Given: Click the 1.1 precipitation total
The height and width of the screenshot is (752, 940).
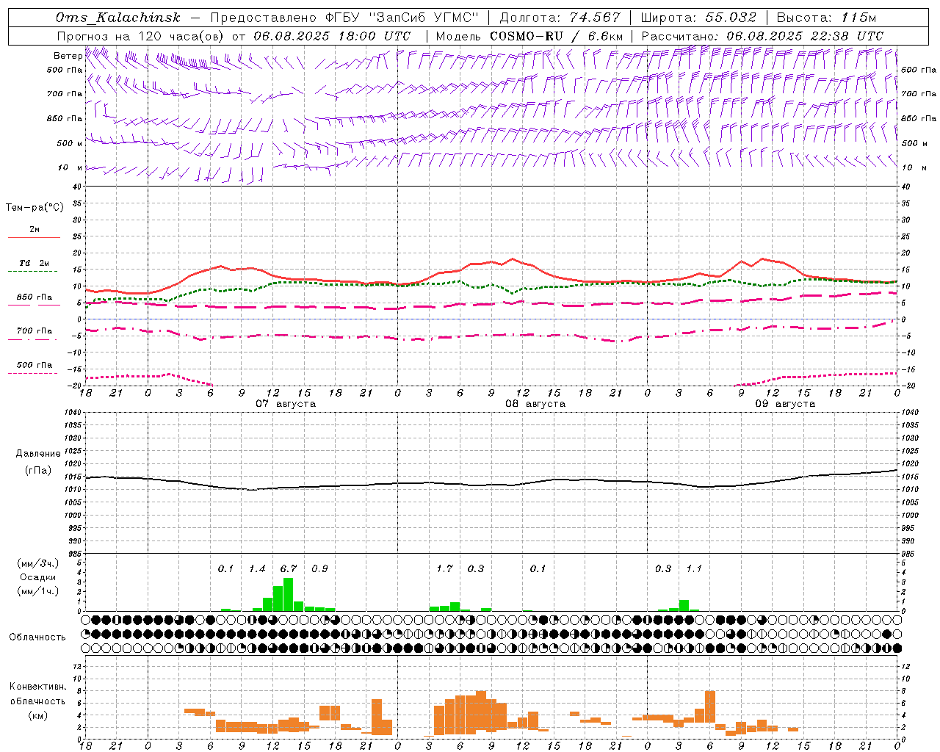Looking at the screenshot, I should pos(694,569).
